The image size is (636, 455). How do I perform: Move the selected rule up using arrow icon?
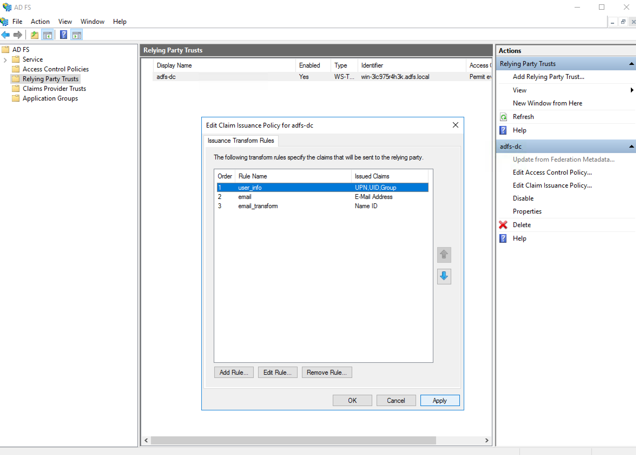click(444, 255)
